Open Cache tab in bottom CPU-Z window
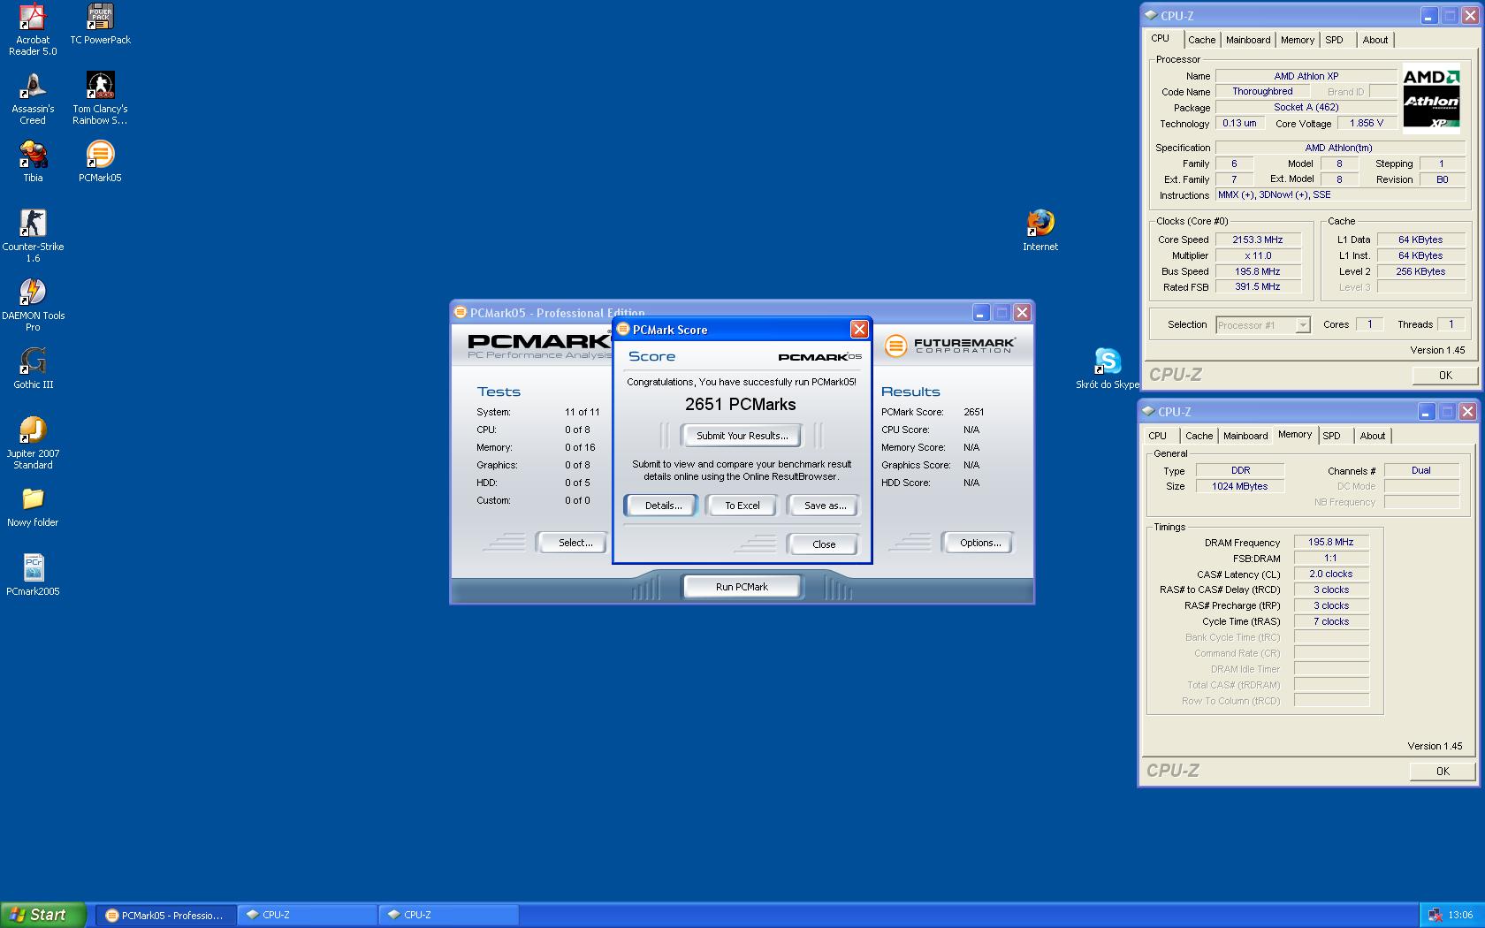 (1199, 436)
